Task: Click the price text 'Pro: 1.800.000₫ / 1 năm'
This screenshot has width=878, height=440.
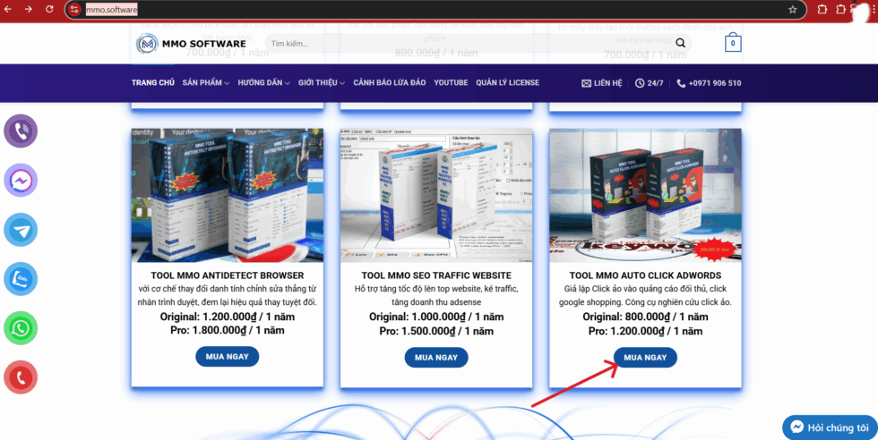Action: [228, 330]
